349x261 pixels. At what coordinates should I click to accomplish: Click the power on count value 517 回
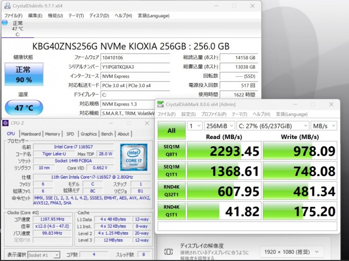pos(239,85)
